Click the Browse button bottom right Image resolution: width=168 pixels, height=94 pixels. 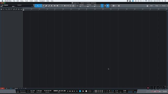(x=165, y=92)
